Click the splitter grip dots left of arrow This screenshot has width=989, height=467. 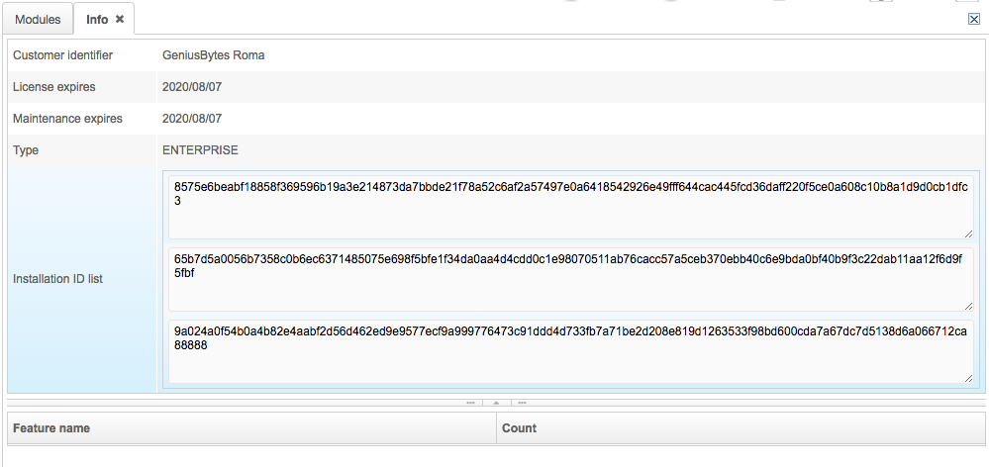coord(470,402)
